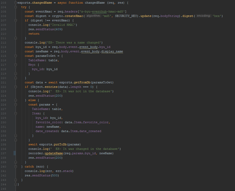
Task: Fold the 'if (digest !== eventHmac)' block
Action: 16,20
